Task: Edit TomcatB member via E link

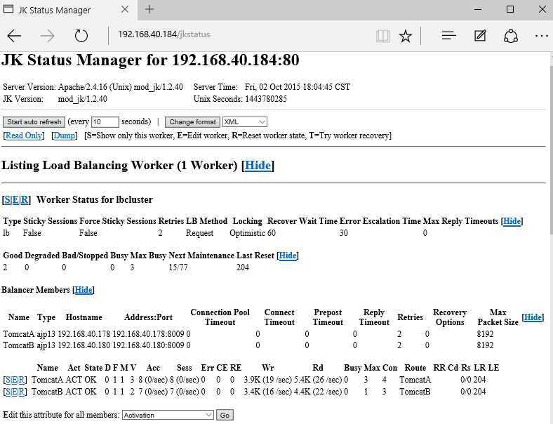Action: 15,392
